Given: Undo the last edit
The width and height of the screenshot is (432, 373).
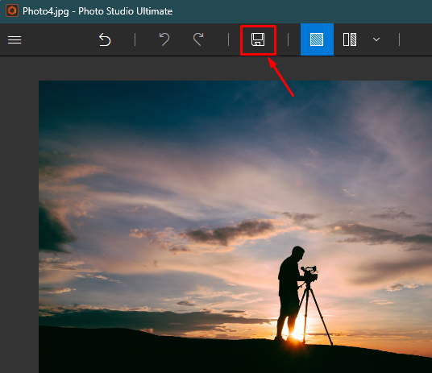Looking at the screenshot, I should pos(164,39).
